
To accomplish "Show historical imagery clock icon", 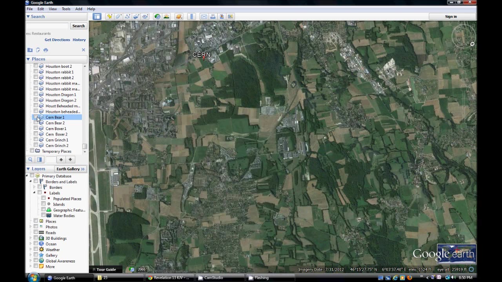I will [157, 16].
